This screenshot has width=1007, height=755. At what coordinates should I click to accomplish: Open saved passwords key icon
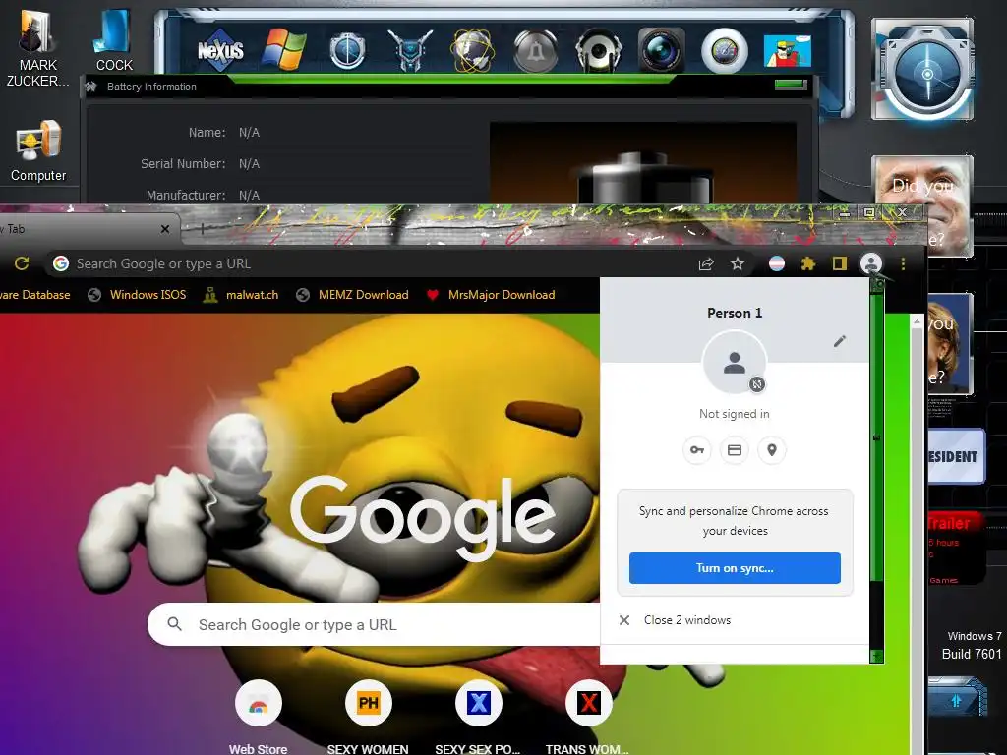697,450
